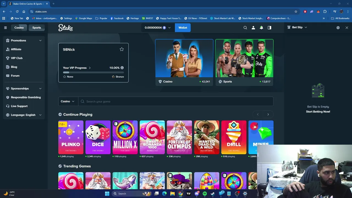This screenshot has width=352, height=198.
Task: Show more bookmarks overflow chevron
Action: point(324,18)
